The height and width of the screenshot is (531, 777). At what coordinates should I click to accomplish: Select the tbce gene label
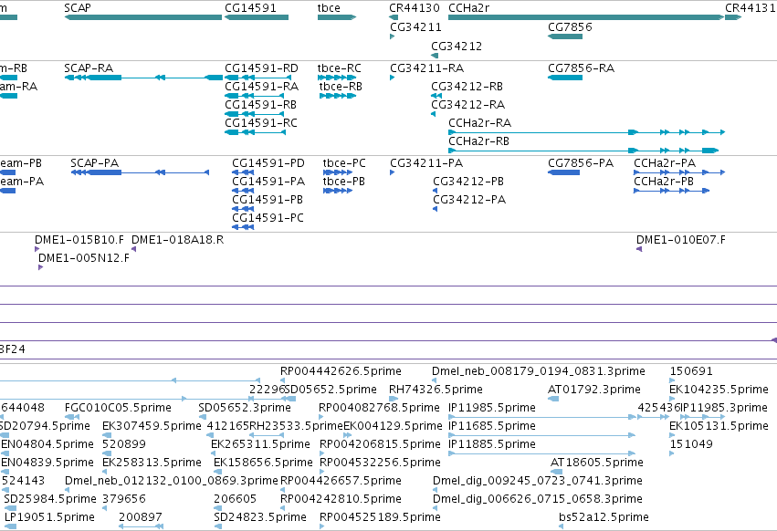(329, 8)
